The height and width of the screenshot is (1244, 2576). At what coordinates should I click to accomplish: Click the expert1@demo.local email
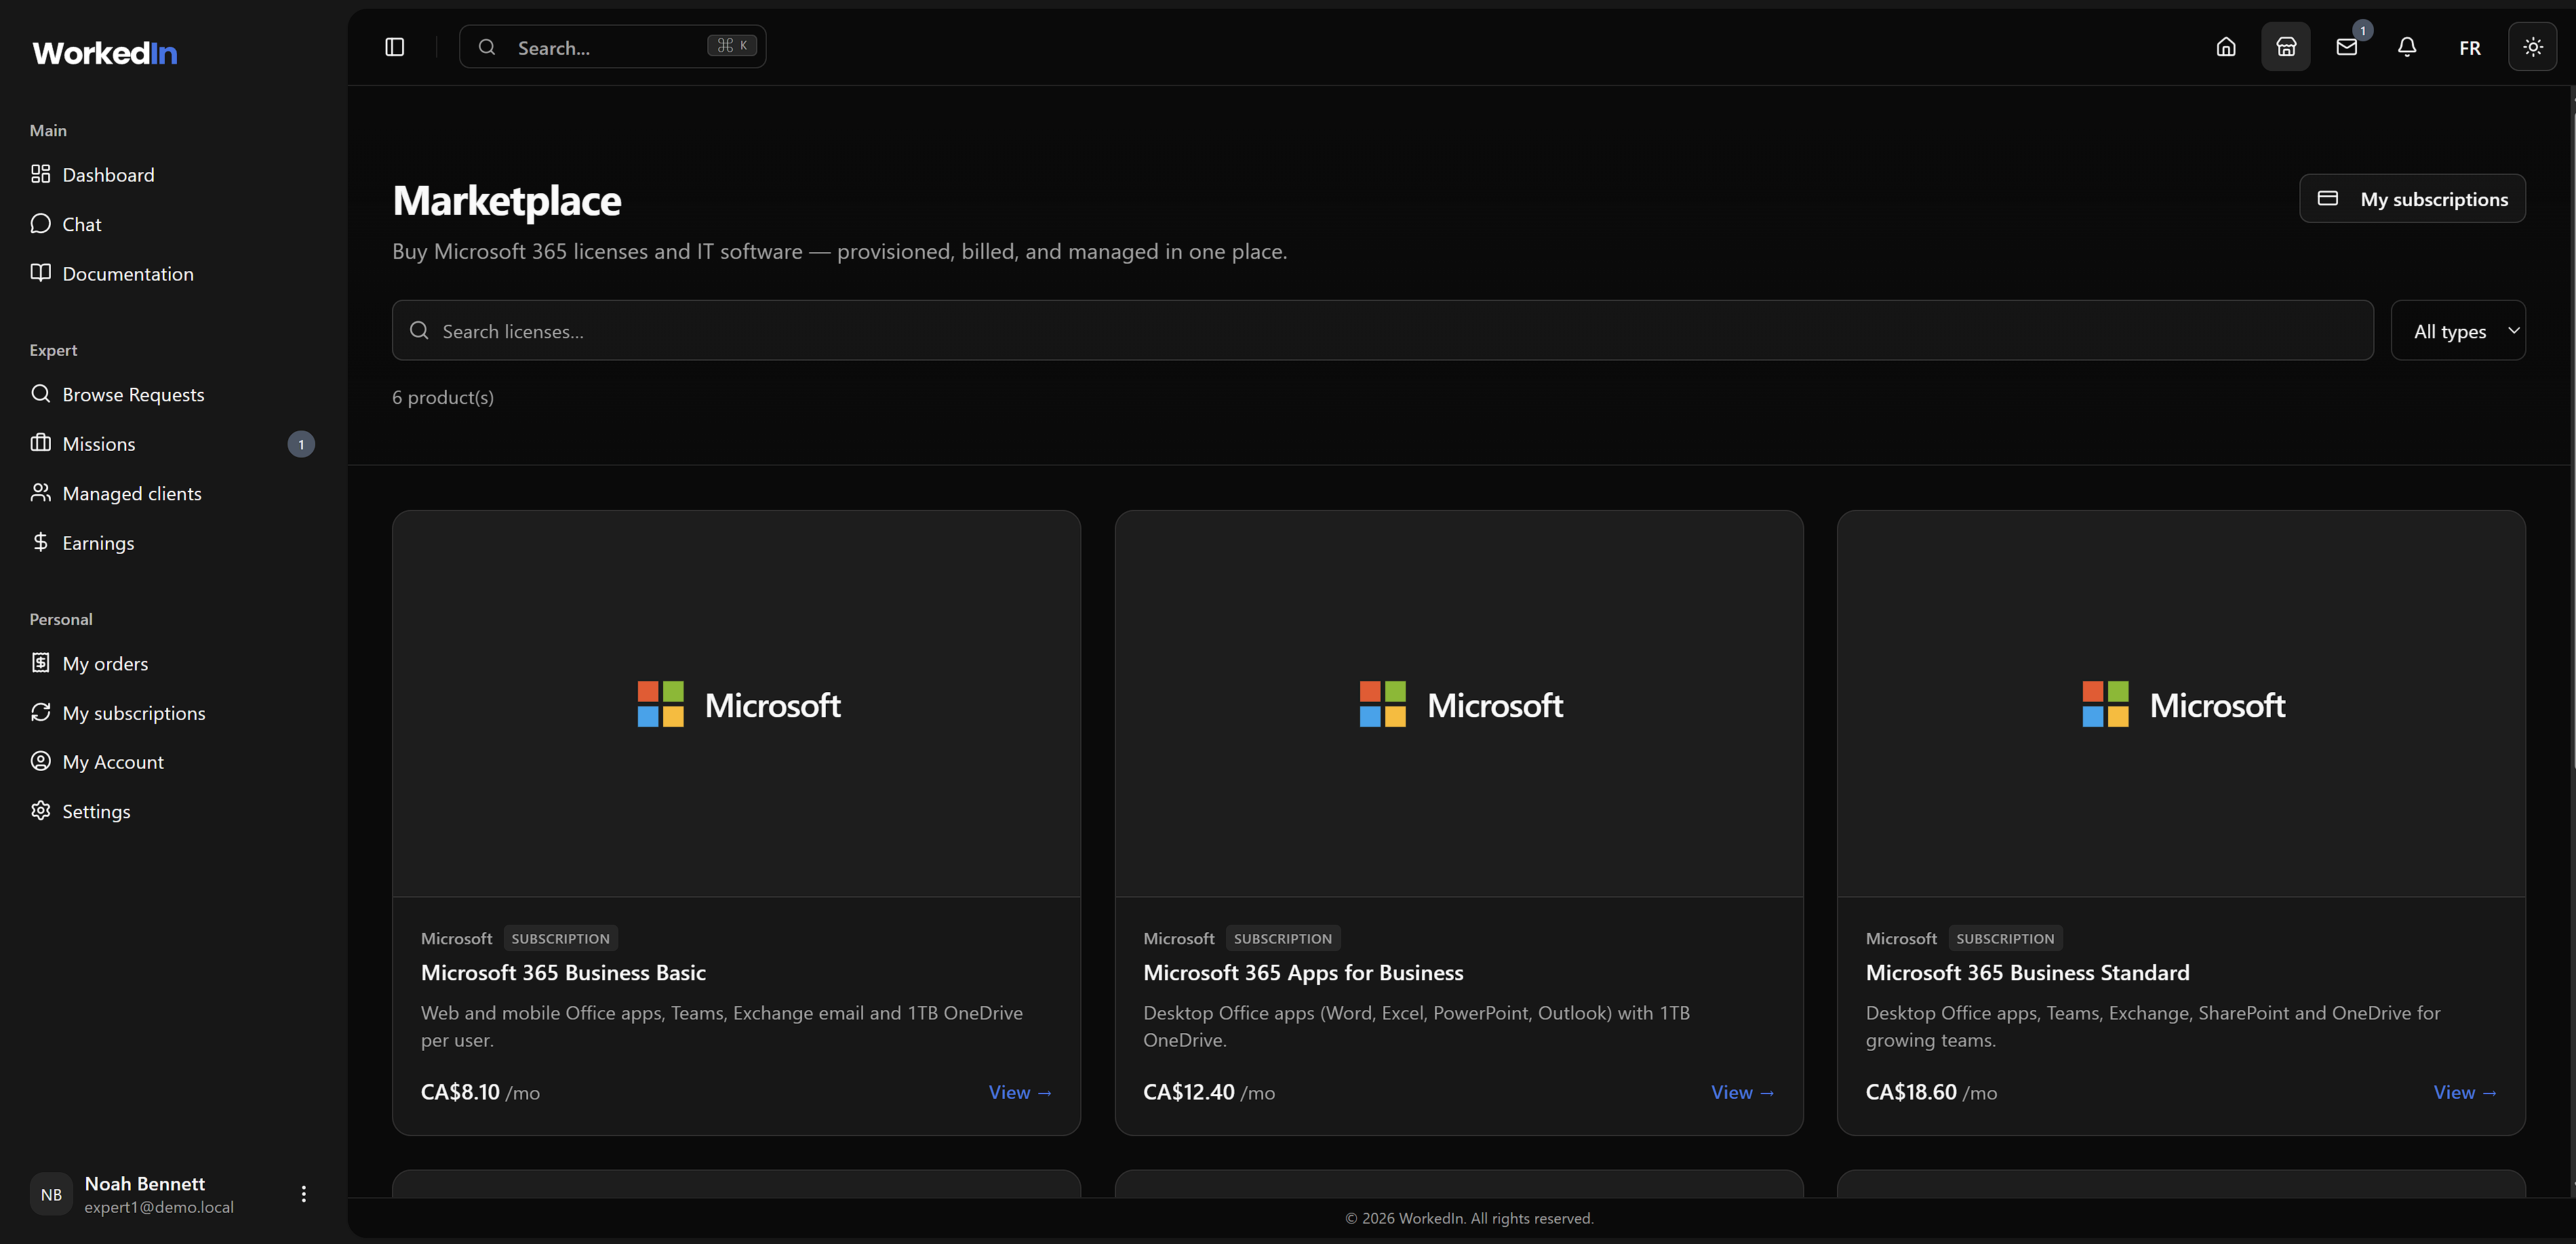coord(159,1208)
